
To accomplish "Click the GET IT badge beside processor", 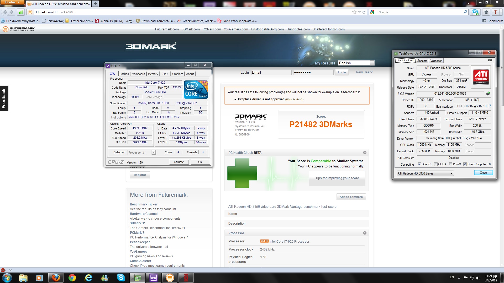I will pos(264,241).
